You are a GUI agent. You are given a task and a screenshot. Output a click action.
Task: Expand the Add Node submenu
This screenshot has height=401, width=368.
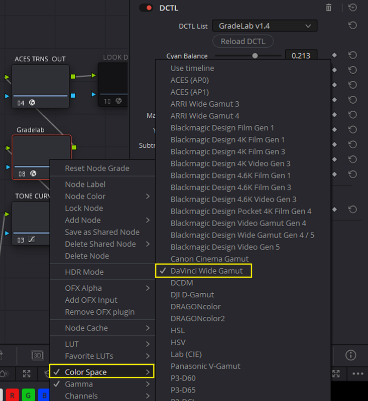pos(102,220)
